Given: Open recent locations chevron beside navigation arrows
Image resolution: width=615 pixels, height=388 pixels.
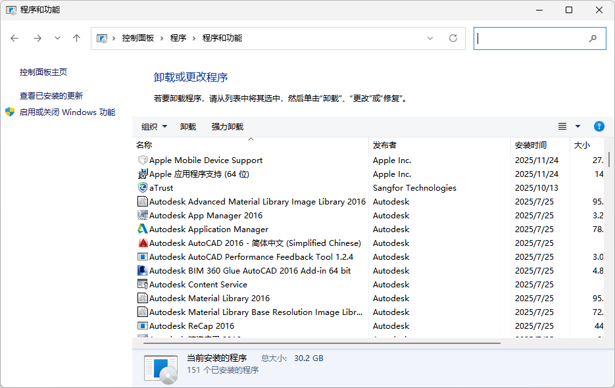Looking at the screenshot, I should pyautogui.click(x=58, y=38).
